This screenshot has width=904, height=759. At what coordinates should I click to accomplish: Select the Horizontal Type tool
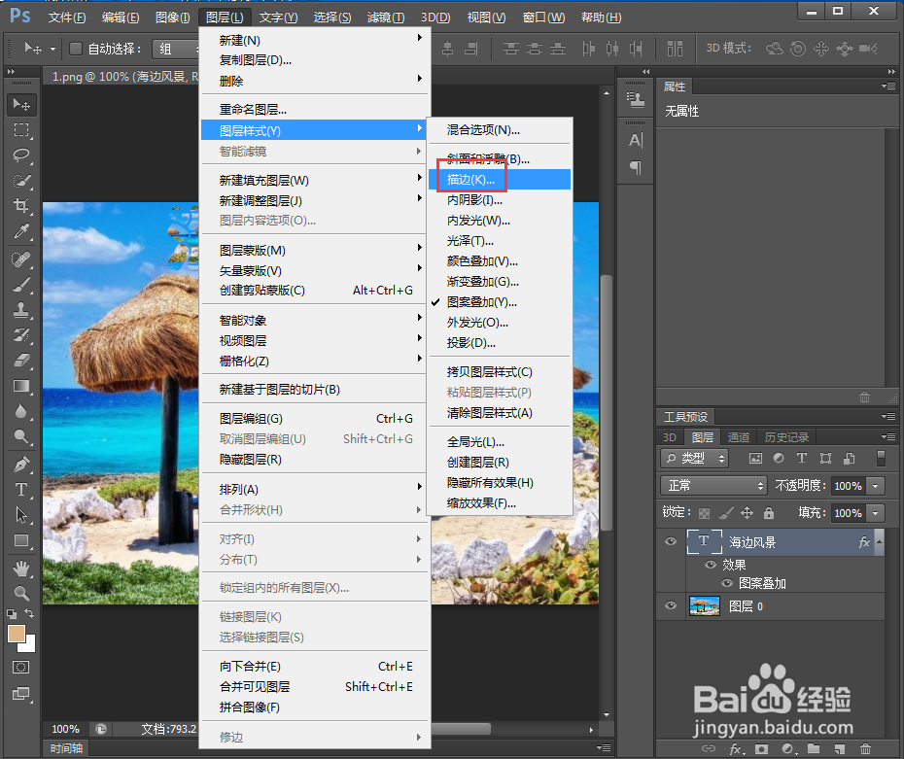coord(21,489)
